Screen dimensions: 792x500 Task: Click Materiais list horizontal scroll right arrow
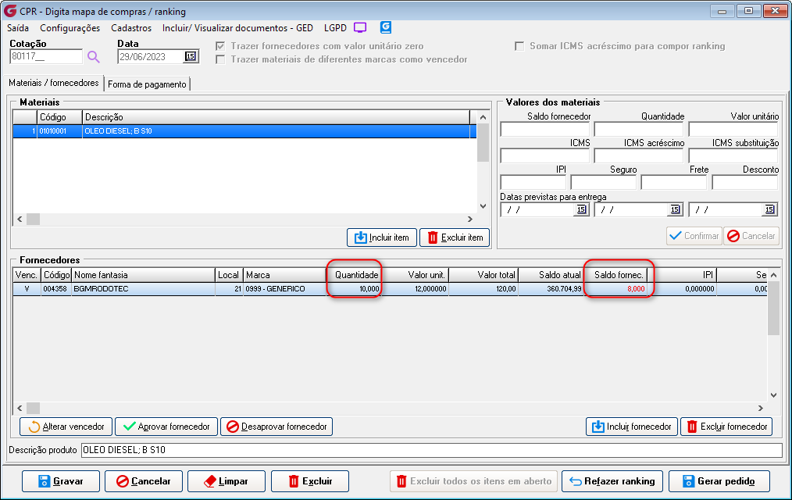(469, 220)
